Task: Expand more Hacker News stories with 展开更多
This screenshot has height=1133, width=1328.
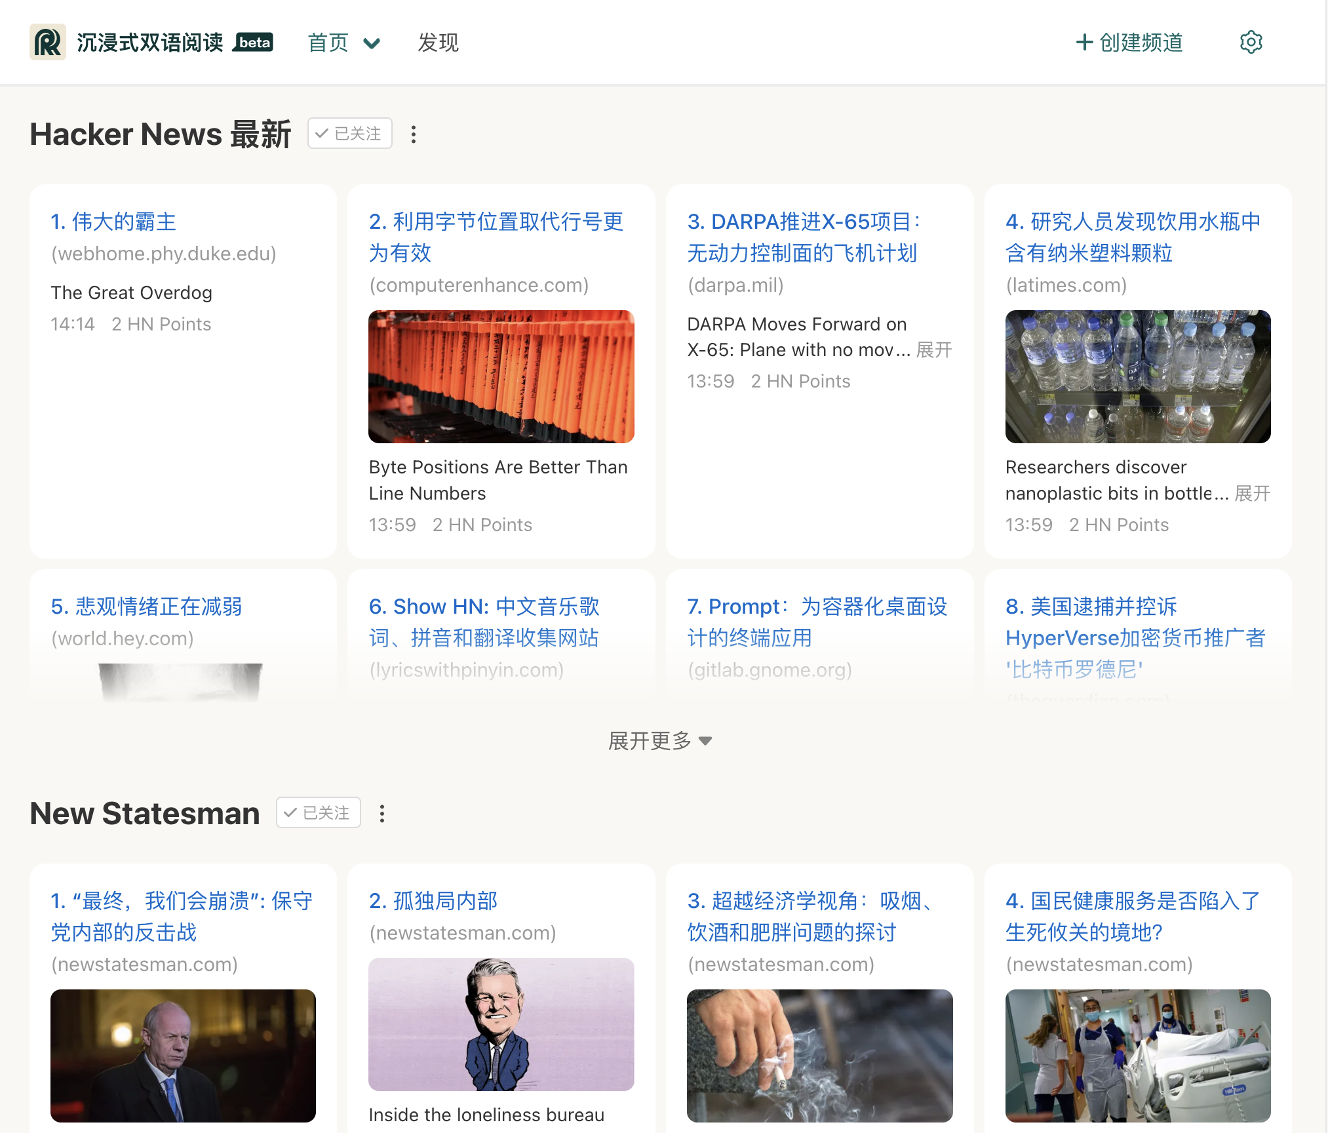Action: 660,741
